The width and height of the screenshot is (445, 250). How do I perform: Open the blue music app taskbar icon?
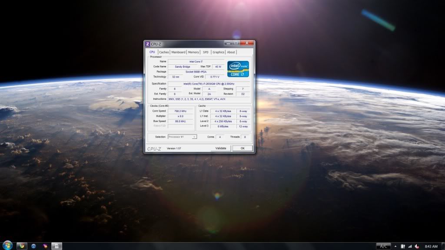point(33,246)
